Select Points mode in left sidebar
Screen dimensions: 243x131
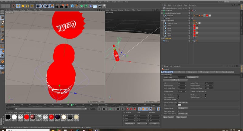tap(2, 31)
